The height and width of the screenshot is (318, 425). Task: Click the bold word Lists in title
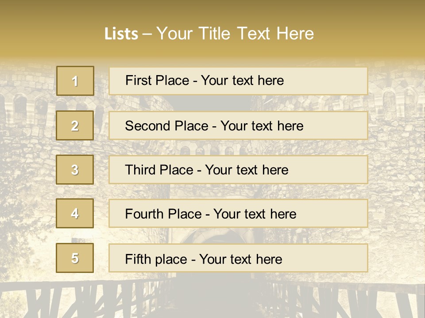(121, 34)
